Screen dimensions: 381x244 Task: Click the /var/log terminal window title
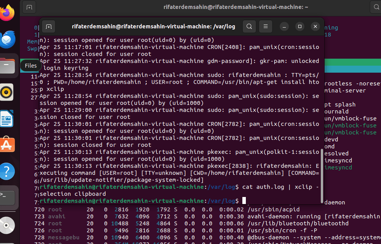pyautogui.click(x=153, y=26)
